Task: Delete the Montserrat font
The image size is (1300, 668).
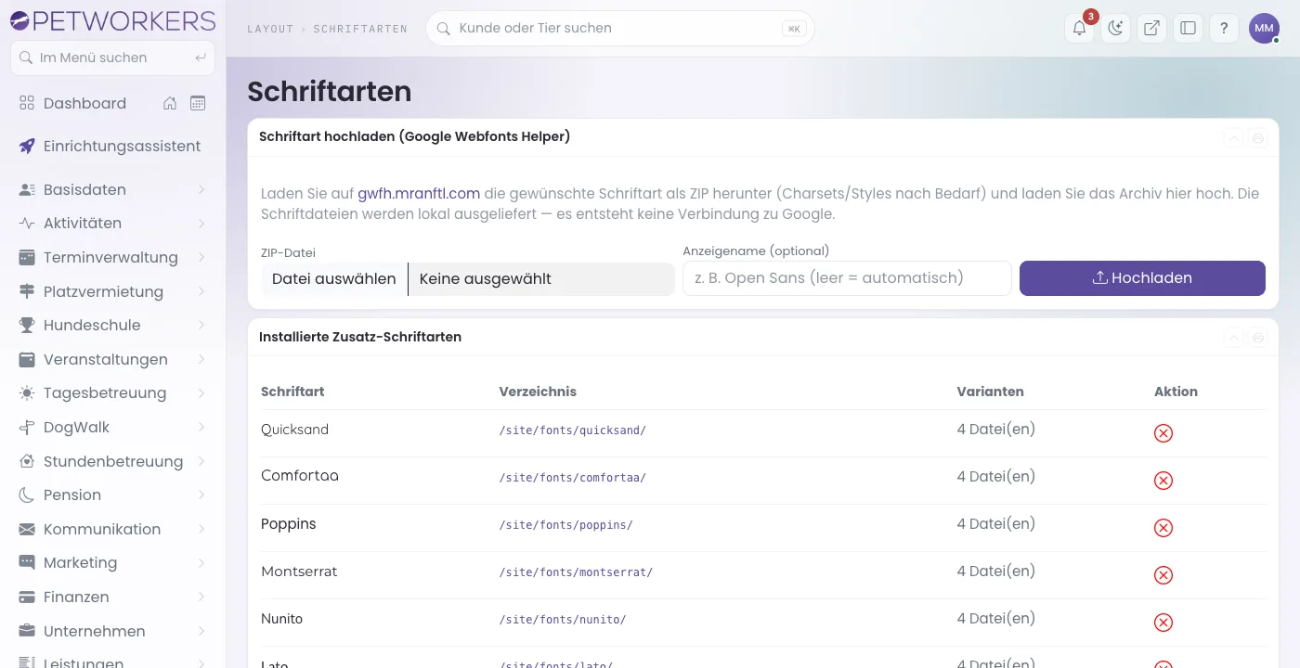Action: click(x=1163, y=575)
